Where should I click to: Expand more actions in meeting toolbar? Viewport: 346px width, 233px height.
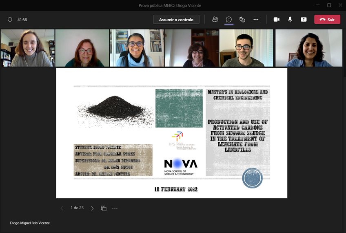point(256,19)
